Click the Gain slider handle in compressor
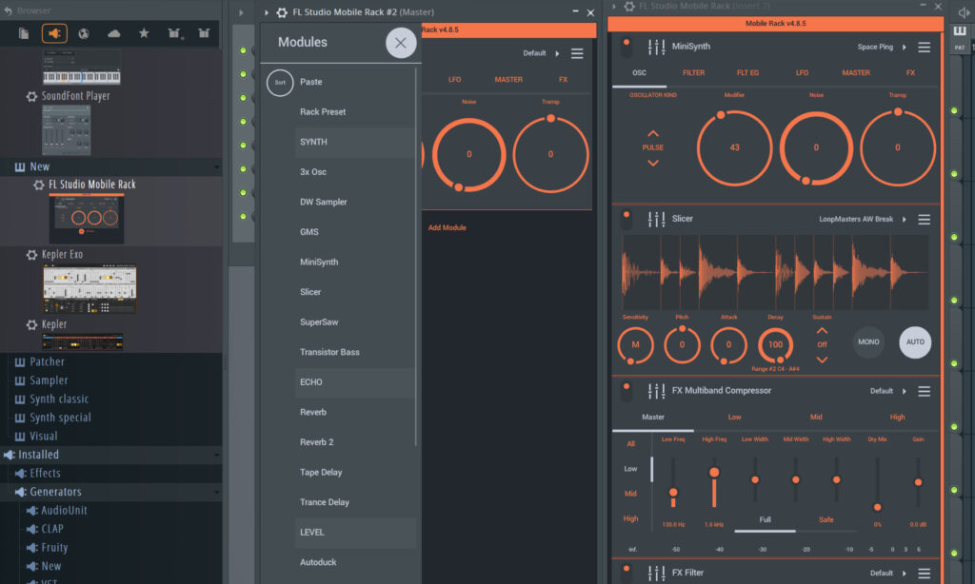Image resolution: width=975 pixels, height=584 pixels. tap(918, 483)
